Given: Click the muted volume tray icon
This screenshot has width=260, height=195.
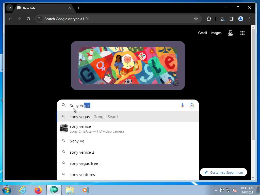Looking at the screenshot, I should [x=234, y=190].
